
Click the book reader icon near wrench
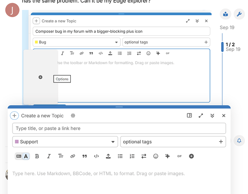pyautogui.click(x=225, y=14)
